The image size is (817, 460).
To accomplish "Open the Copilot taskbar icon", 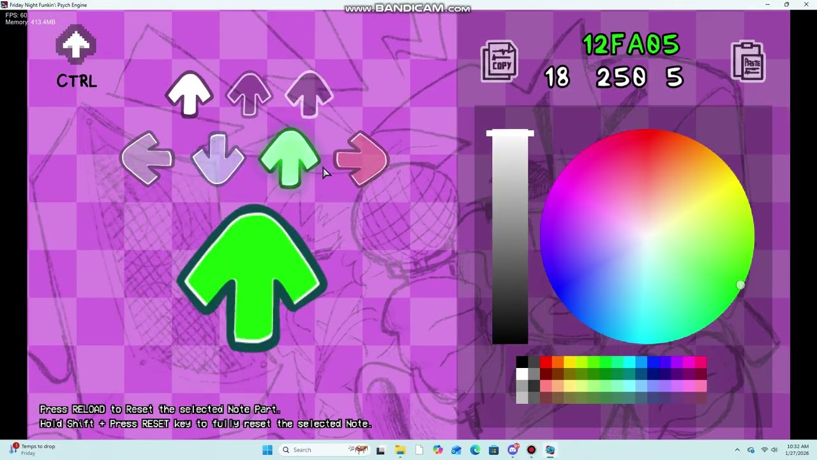I will coord(437,450).
